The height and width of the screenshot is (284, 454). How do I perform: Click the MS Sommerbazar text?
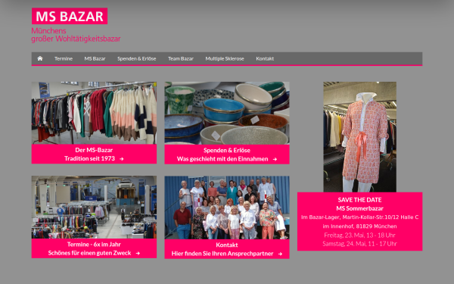tap(359, 208)
